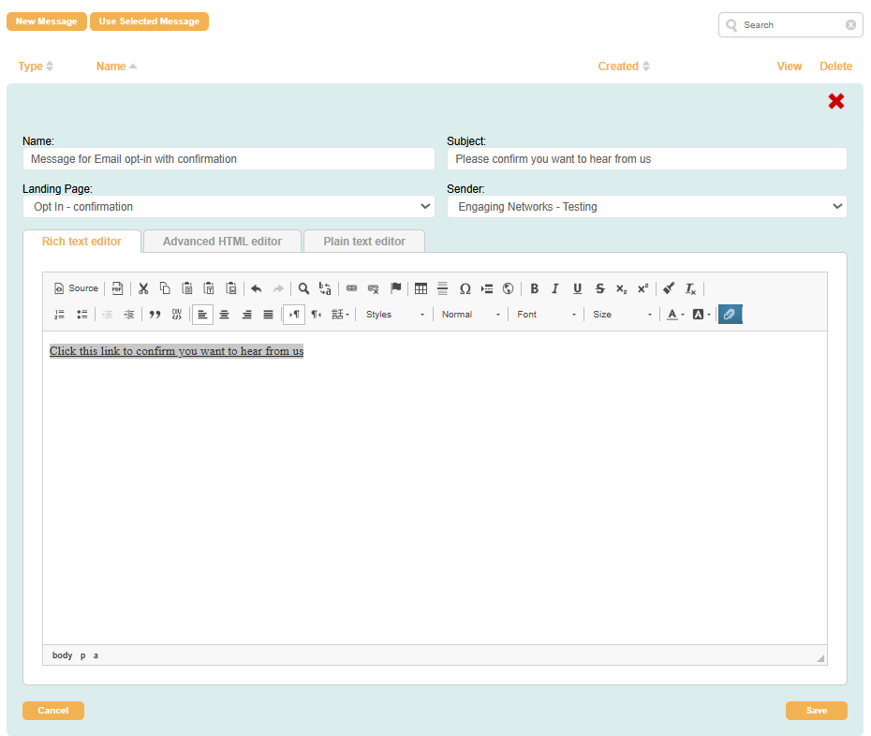Click the Find magnifier icon in toolbar

tap(303, 288)
